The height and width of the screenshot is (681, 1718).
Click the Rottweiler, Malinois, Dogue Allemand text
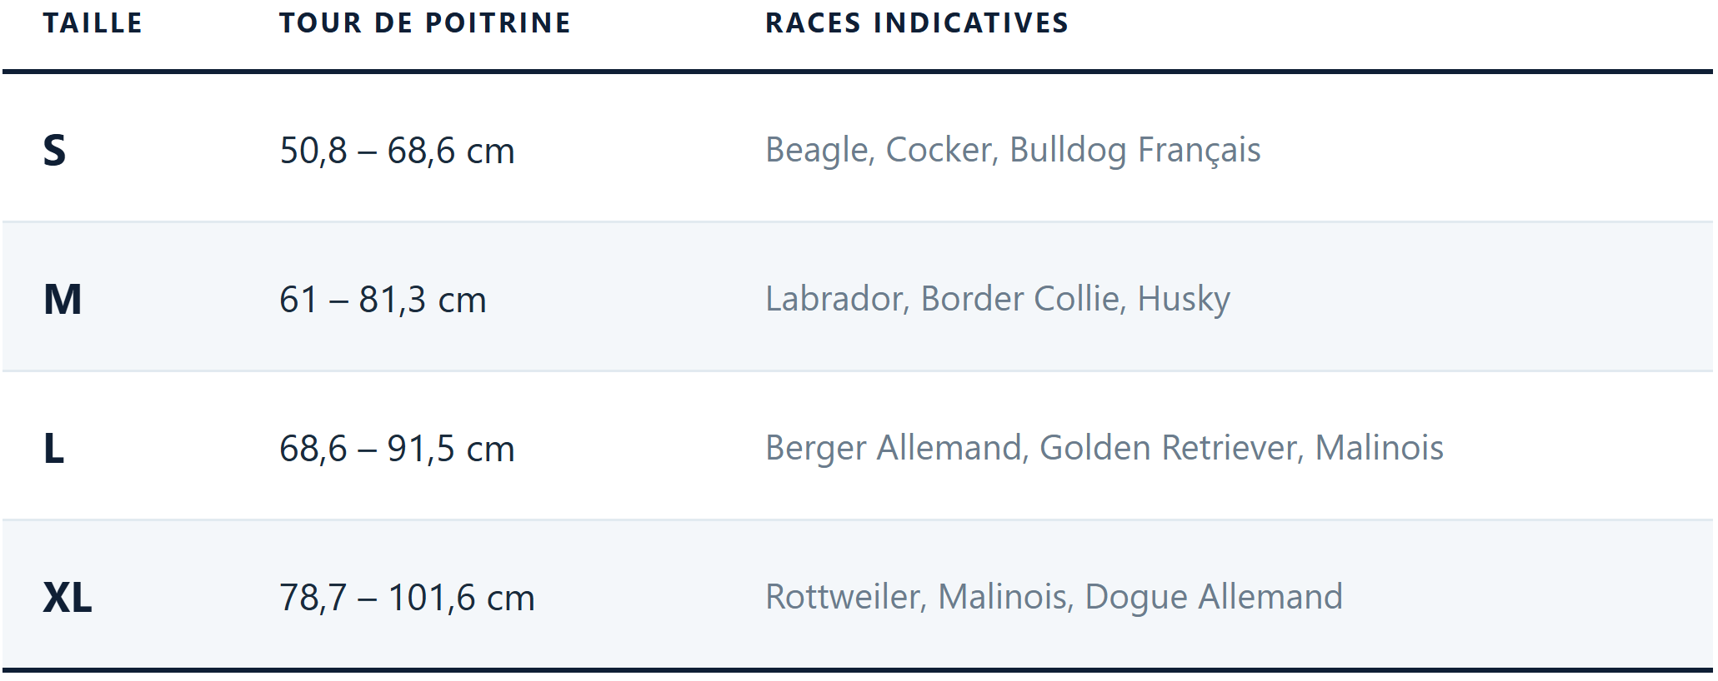pyautogui.click(x=1054, y=597)
